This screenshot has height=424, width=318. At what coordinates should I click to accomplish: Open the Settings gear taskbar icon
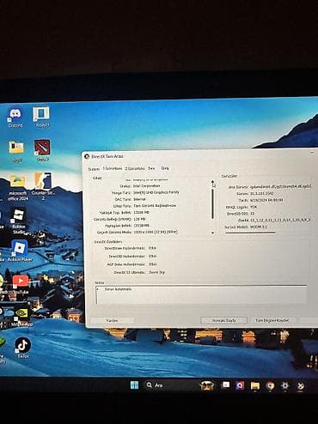coord(284,386)
